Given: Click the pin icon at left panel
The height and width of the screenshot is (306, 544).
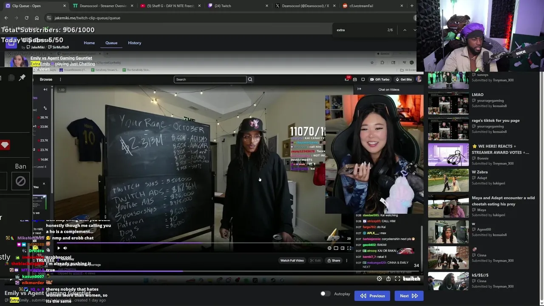Looking at the screenshot, I should click(22, 77).
